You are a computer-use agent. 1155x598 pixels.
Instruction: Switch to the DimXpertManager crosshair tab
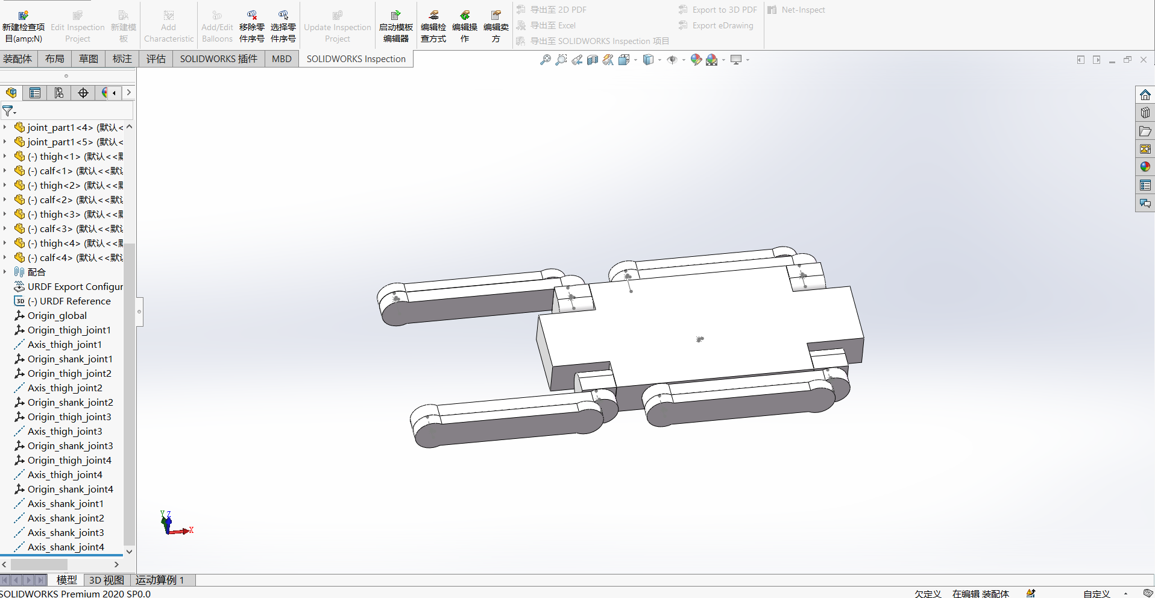(83, 93)
